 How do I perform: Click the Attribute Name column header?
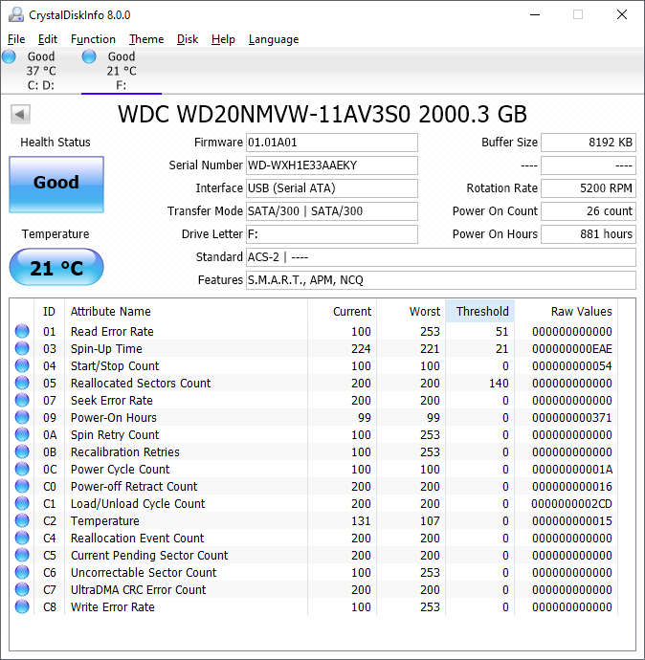(x=186, y=312)
